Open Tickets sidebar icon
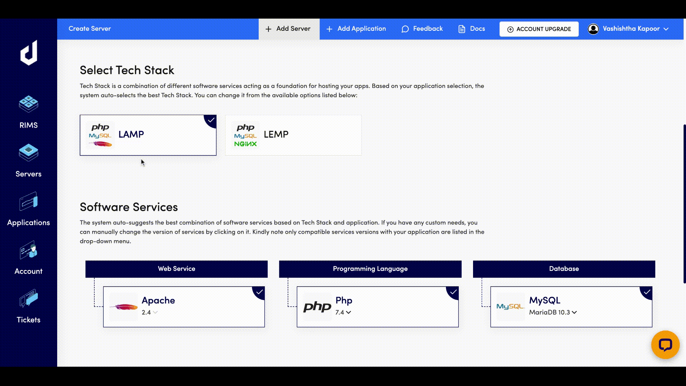The width and height of the screenshot is (686, 386). [x=29, y=298]
